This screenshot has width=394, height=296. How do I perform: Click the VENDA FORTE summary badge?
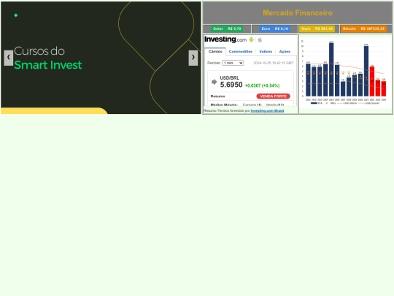pos(273,96)
